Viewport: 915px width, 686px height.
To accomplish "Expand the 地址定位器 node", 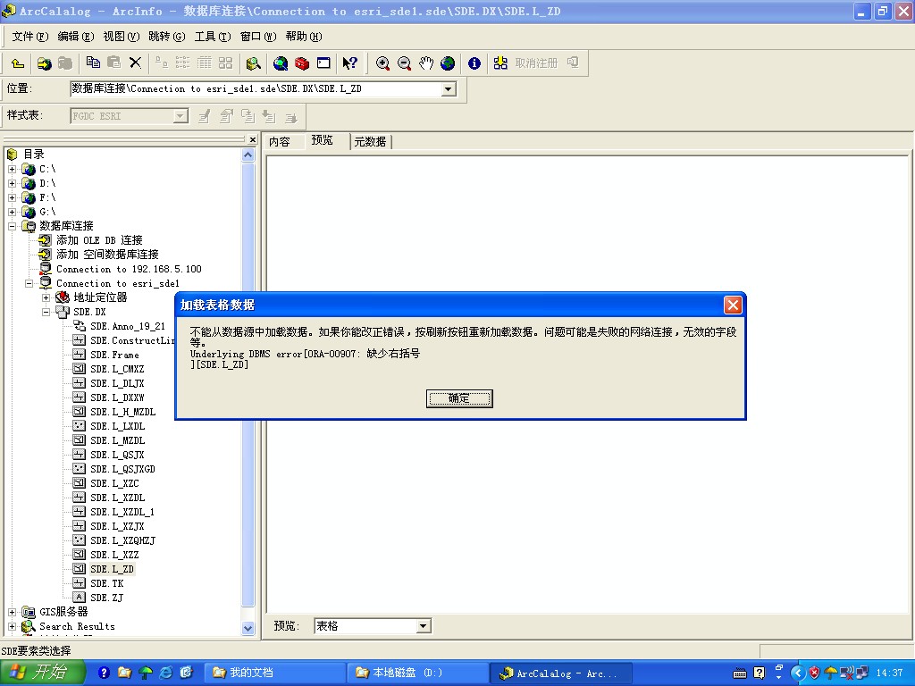I will pyautogui.click(x=46, y=297).
